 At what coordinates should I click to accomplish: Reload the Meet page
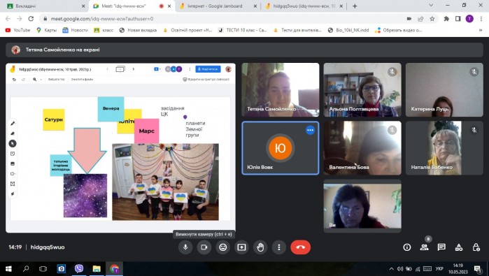(x=31, y=19)
